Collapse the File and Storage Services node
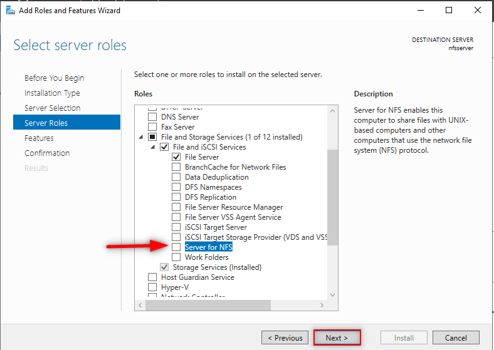Viewport: 494px width, 350px height. pos(140,137)
